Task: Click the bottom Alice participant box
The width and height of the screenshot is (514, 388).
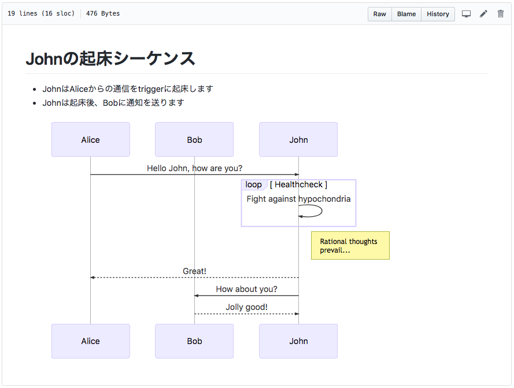Action: 91,341
